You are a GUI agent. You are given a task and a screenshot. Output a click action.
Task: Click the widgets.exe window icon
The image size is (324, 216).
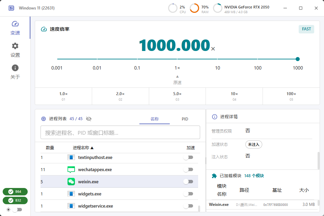[71, 194]
